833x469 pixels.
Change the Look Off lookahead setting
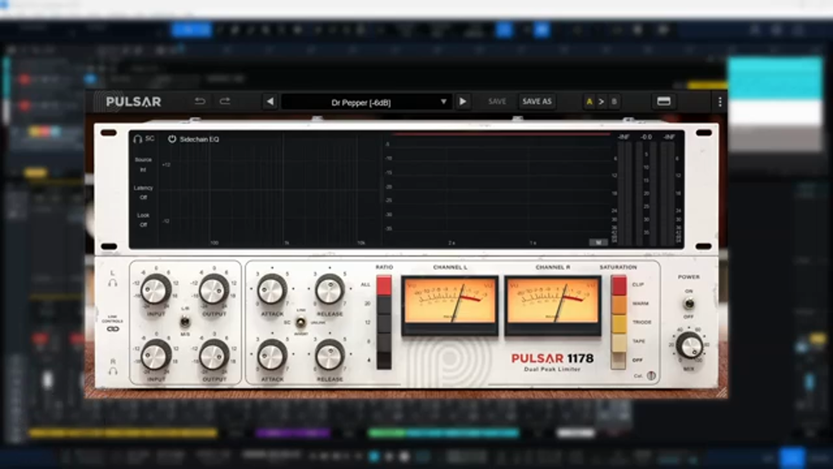[143, 220]
